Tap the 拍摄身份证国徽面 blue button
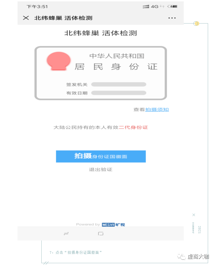216x266 pixels. tap(101, 156)
